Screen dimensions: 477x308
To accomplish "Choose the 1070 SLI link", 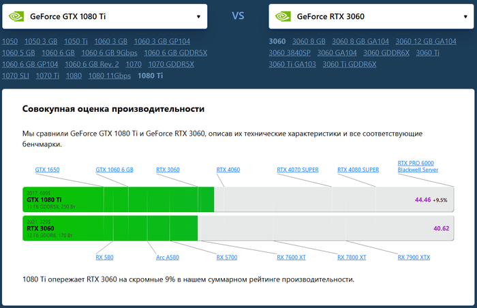I will click(16, 76).
